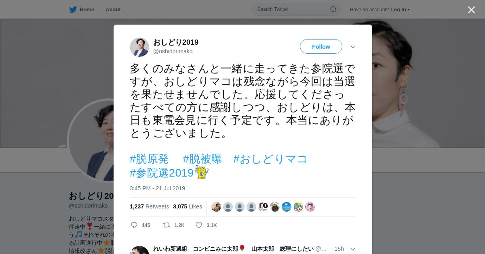
Task: Click the retweet arrows icon
Action: coord(166,225)
